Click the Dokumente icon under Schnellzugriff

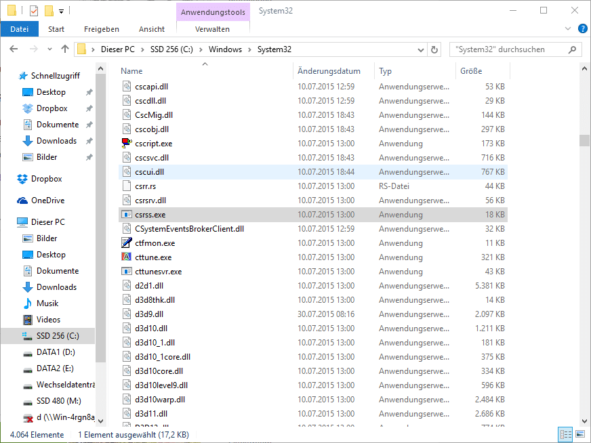tap(28, 125)
